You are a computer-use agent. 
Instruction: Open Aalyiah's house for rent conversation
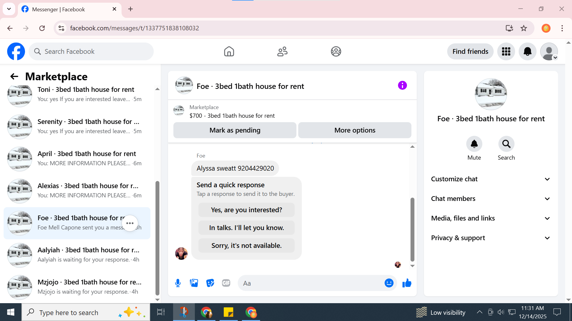pyautogui.click(x=77, y=255)
